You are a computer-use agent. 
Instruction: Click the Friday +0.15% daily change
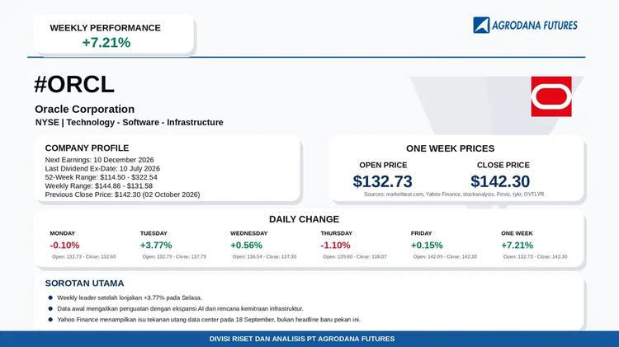point(427,246)
